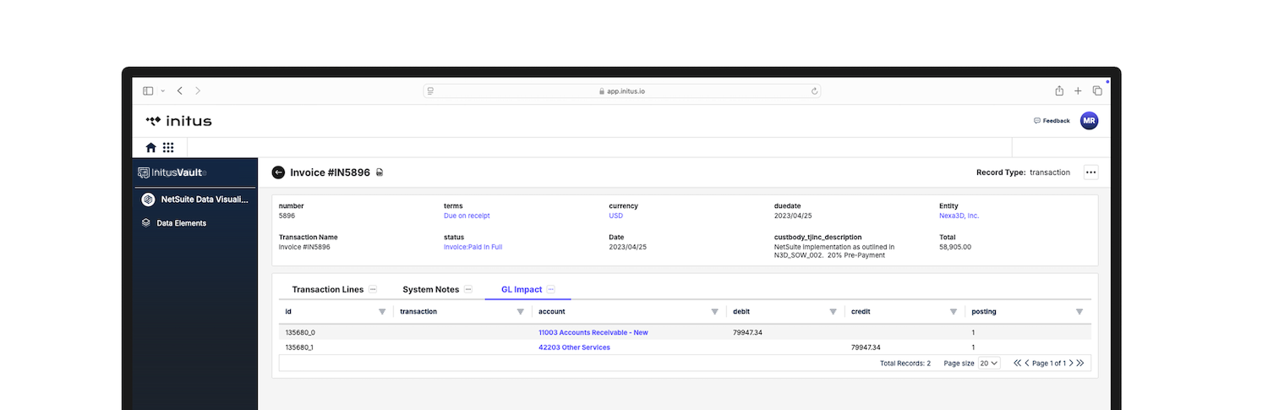The height and width of the screenshot is (410, 1268).
Task: Click the Total value 58,905.00
Action: pos(955,247)
